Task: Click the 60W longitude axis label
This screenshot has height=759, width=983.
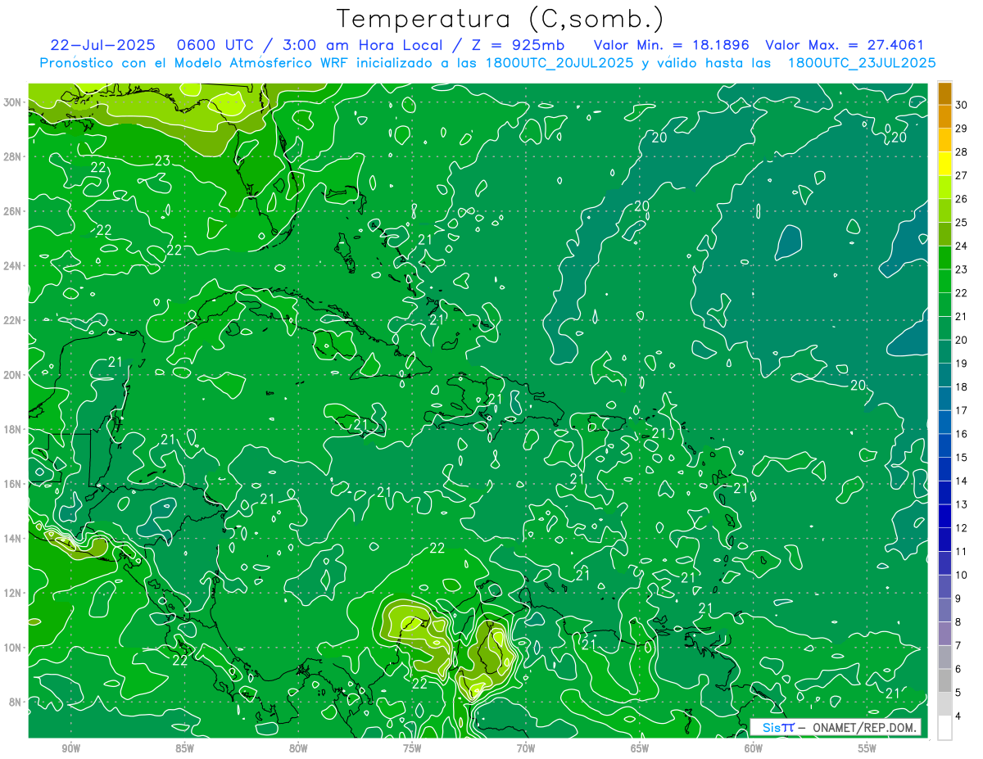Action: [x=754, y=748]
